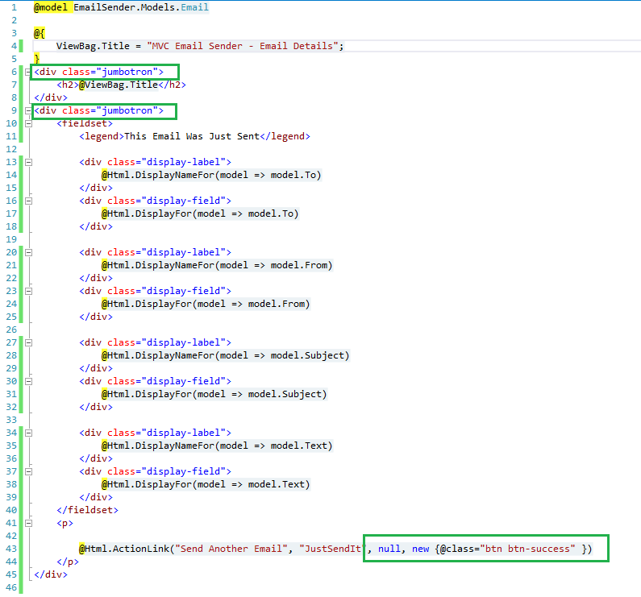The image size is (641, 597).
Task: Collapse display-field div at line 16
Action: click(28, 201)
